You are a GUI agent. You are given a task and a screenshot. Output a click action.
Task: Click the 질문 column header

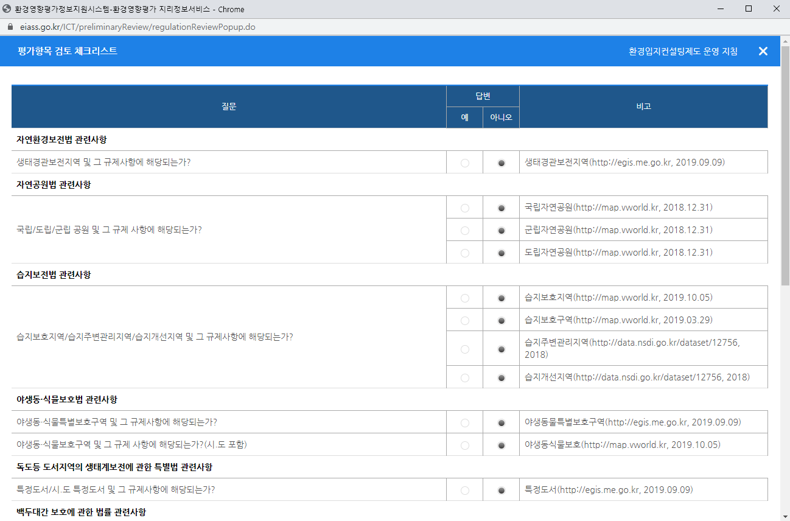(x=229, y=107)
